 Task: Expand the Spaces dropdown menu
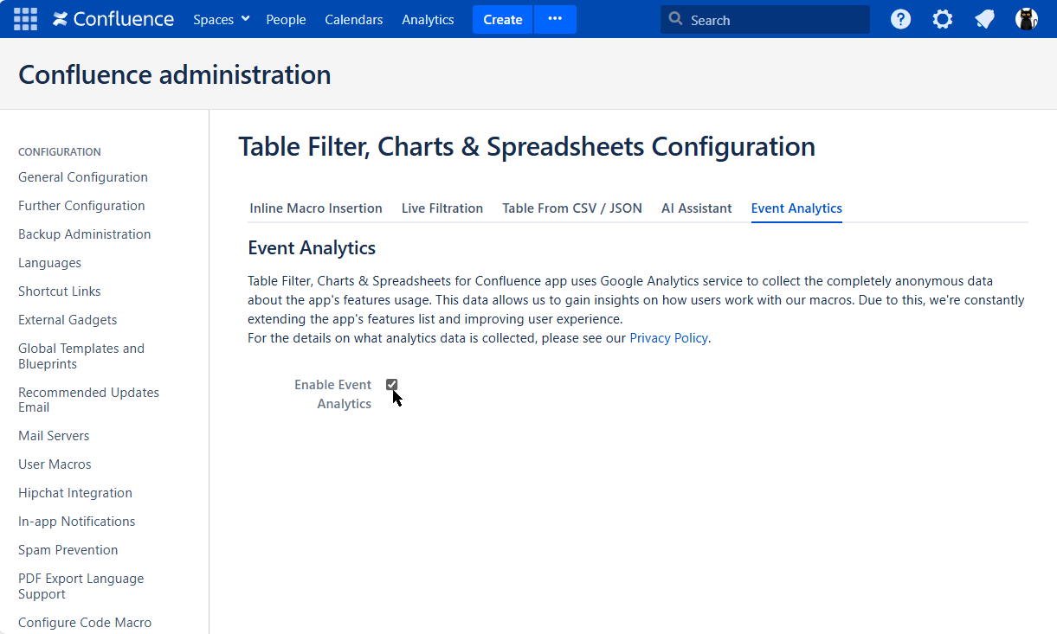click(x=221, y=19)
